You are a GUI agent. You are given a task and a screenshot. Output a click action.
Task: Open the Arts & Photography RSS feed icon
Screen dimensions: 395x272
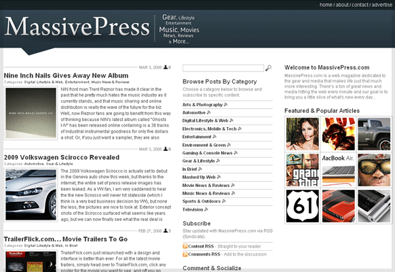[x=226, y=105]
